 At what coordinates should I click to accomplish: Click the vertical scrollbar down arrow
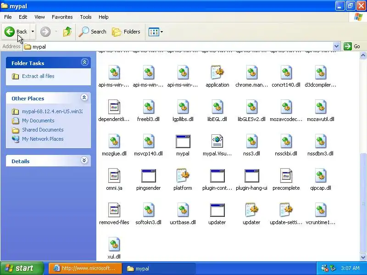363,257
